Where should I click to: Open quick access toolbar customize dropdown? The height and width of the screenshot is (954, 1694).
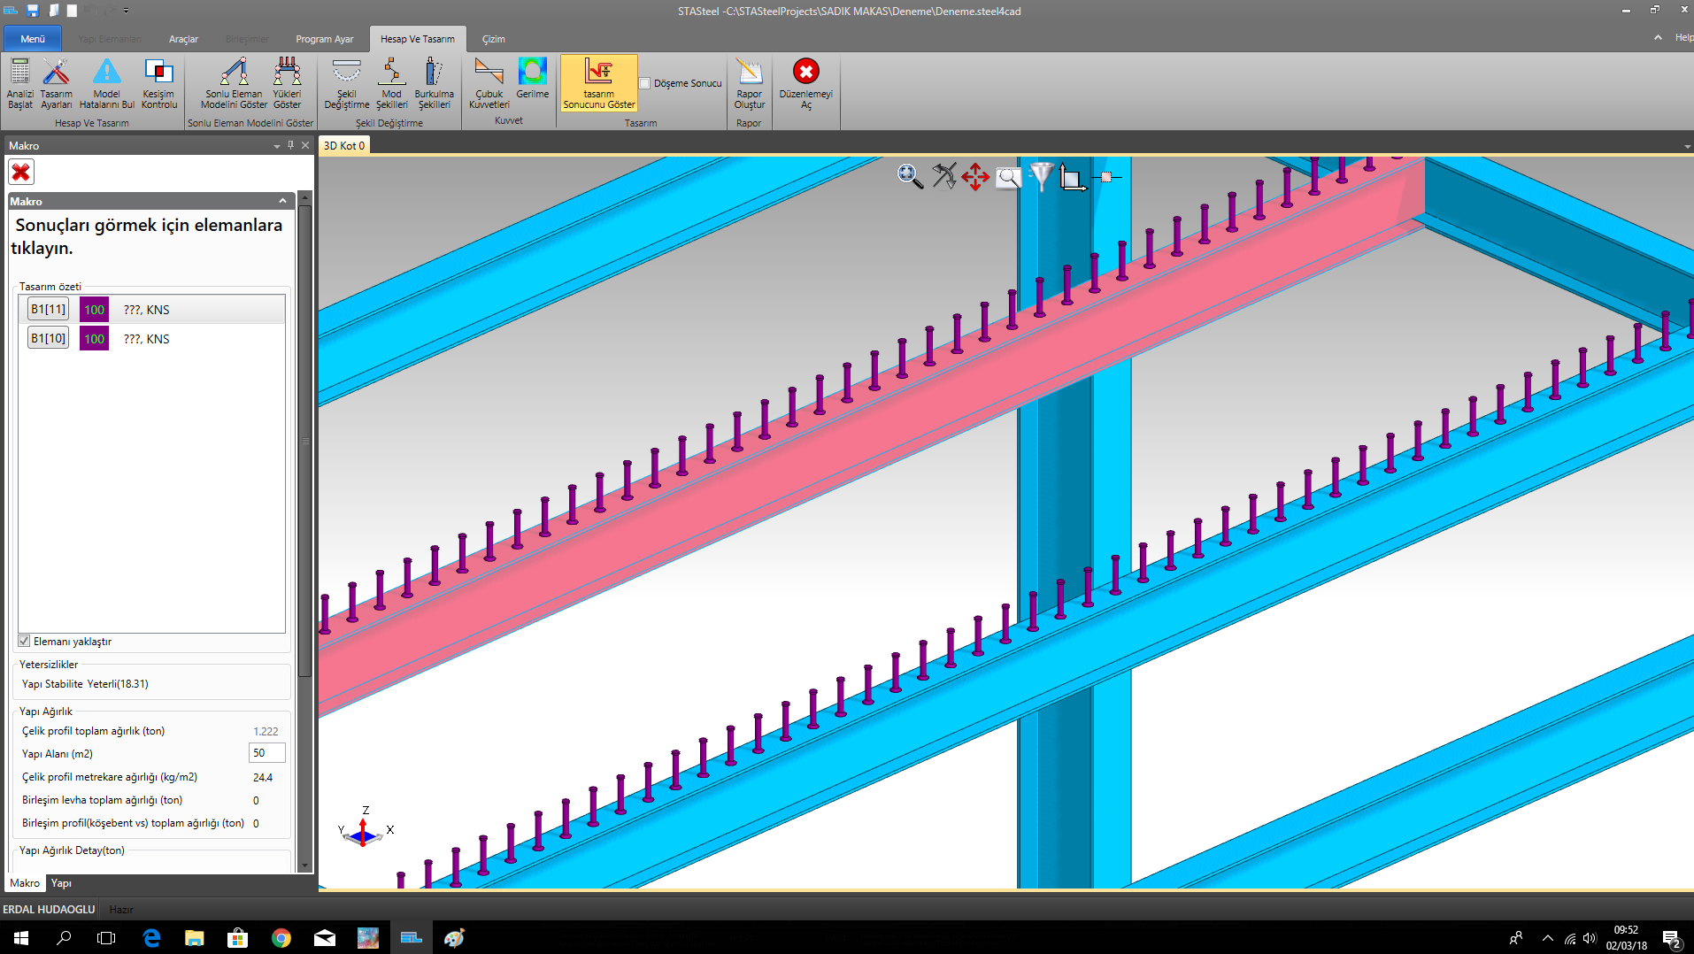126,12
